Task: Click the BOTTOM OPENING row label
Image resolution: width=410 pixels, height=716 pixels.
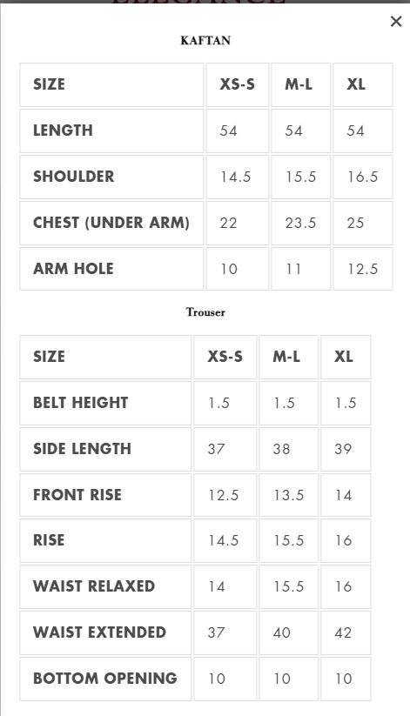Action: click(105, 679)
